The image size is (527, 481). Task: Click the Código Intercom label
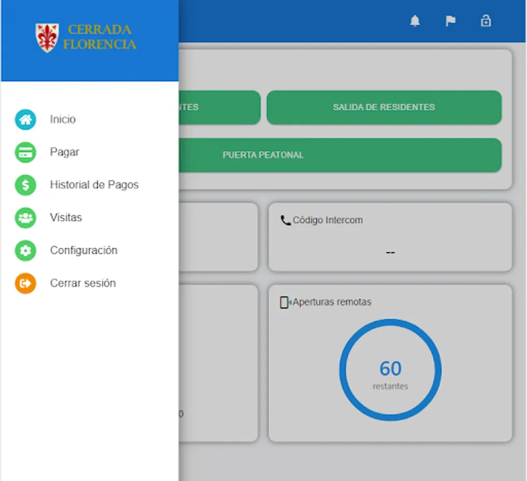(x=327, y=220)
